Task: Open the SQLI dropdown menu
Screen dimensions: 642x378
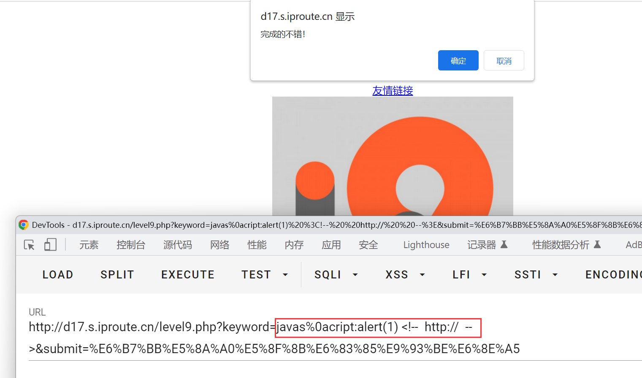Action: pos(336,275)
